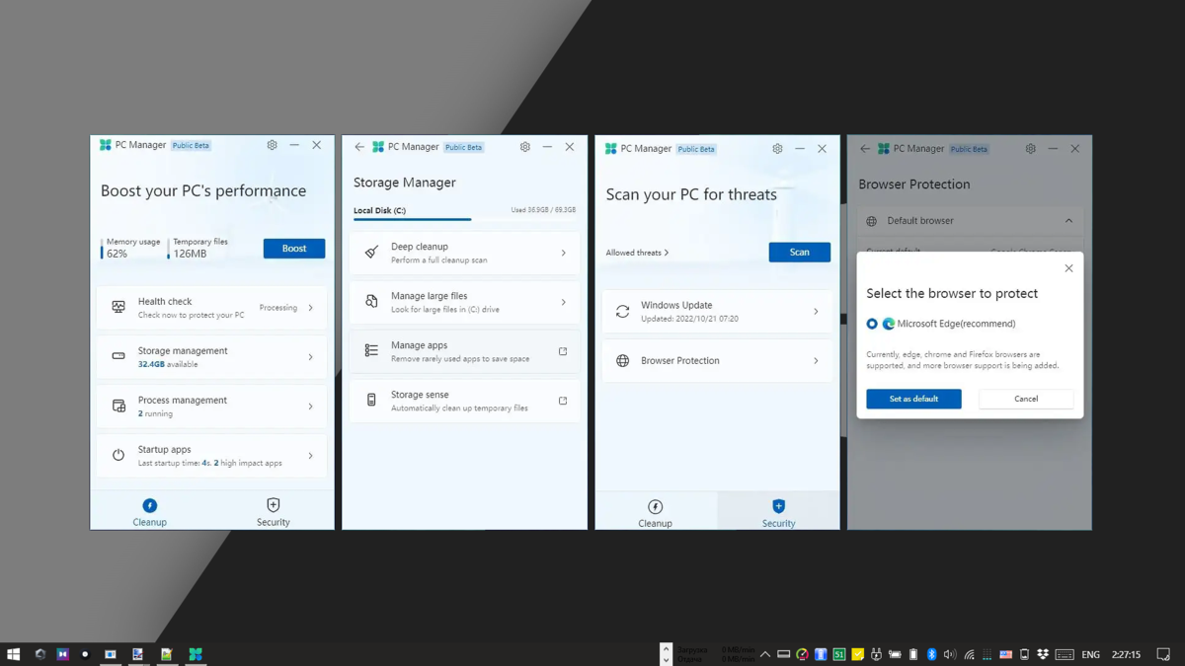The height and width of the screenshot is (666, 1185).
Task: Open settings gear in Scan threats window
Action: pos(778,149)
